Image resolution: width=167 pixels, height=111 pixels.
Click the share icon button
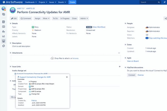[x=166, y=19]
